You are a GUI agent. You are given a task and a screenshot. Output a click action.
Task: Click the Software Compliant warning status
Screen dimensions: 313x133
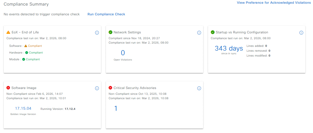(33, 46)
